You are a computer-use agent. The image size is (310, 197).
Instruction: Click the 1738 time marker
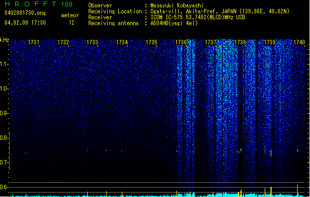click(x=240, y=42)
